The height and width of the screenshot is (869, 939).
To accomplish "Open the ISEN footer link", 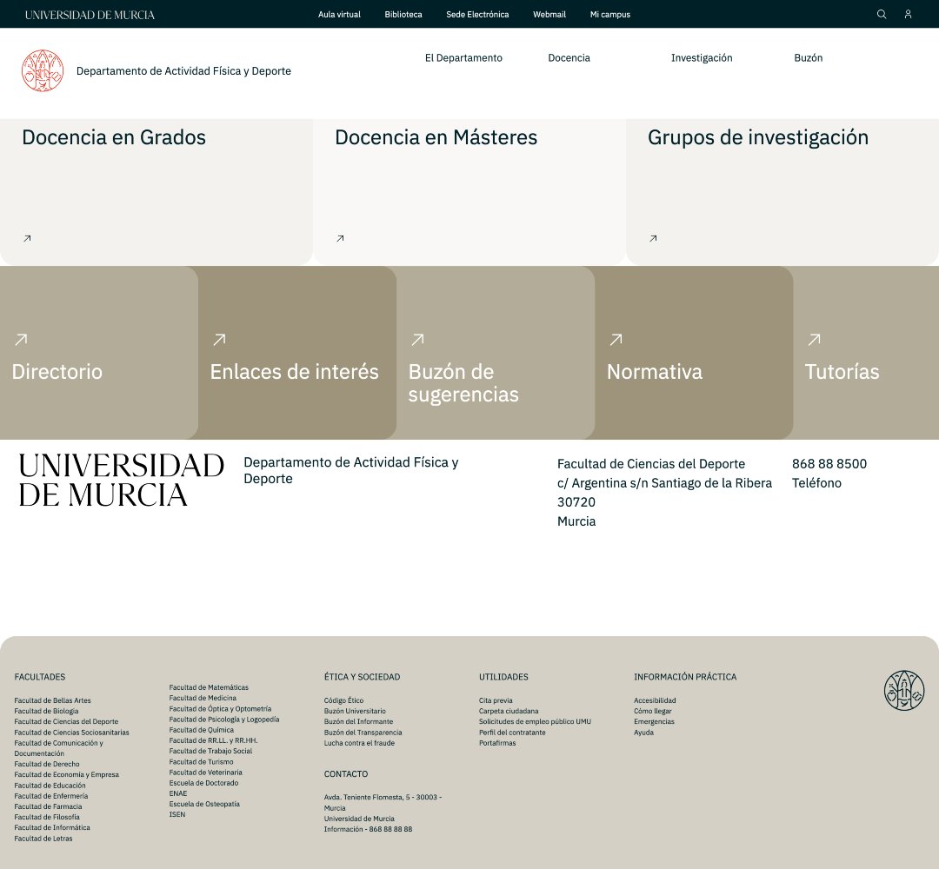I will click(x=177, y=814).
